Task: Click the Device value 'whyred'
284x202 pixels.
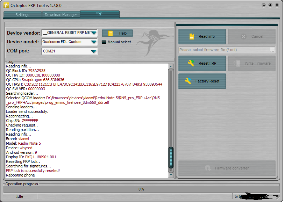Action: click(26, 148)
